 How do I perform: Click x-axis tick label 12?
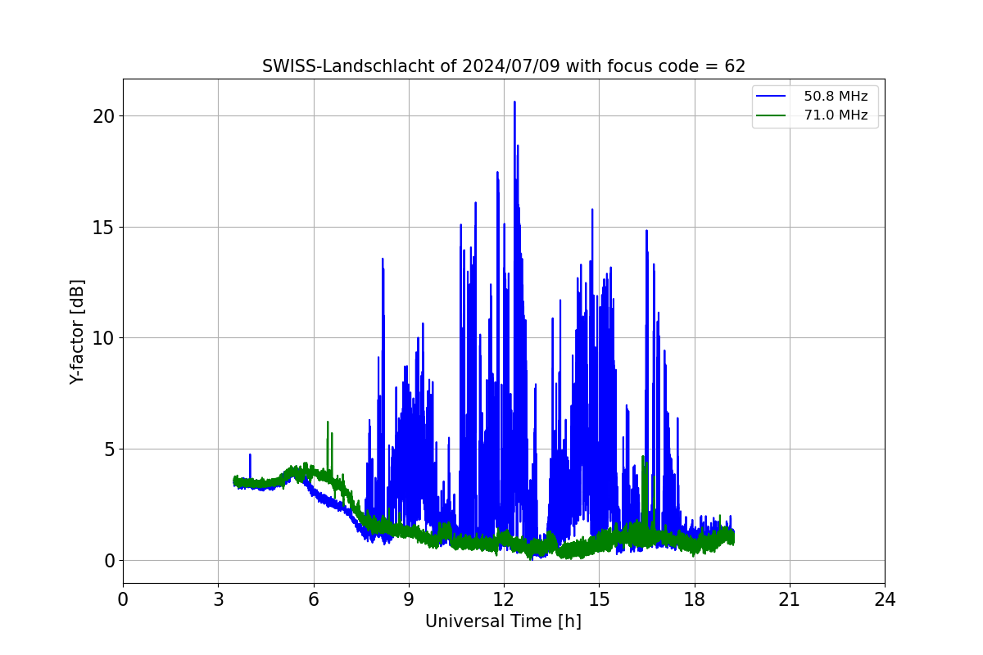pyautogui.click(x=504, y=599)
